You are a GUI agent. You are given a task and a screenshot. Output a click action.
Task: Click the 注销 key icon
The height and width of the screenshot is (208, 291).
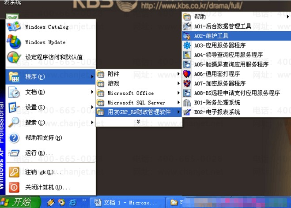pos(14,172)
